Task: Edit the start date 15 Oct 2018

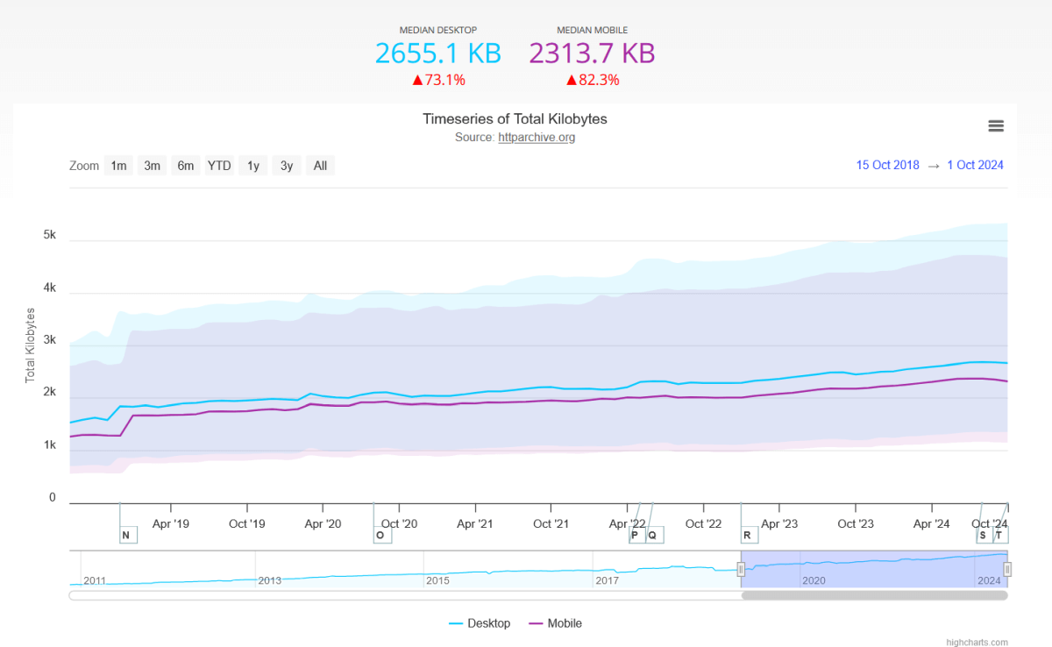Action: tap(888, 165)
